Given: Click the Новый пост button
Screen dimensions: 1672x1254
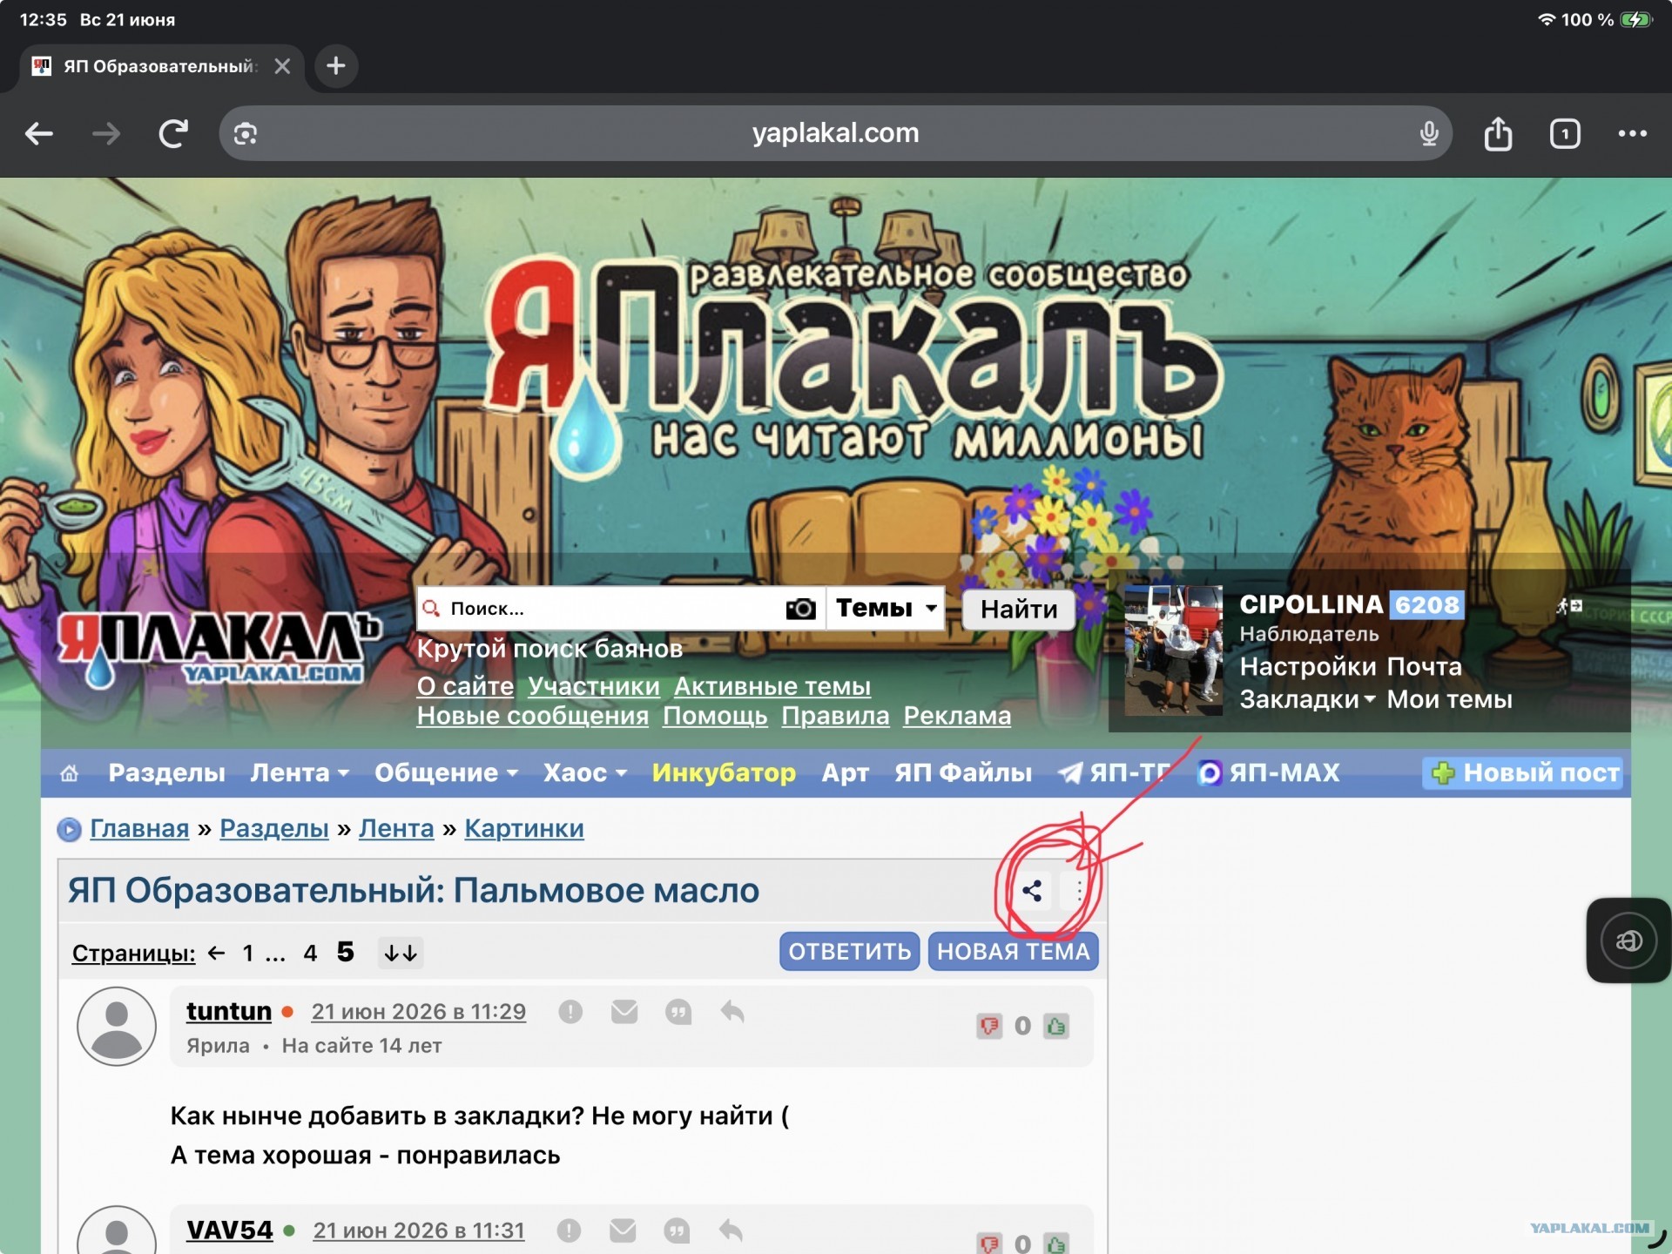Looking at the screenshot, I should click(1524, 772).
